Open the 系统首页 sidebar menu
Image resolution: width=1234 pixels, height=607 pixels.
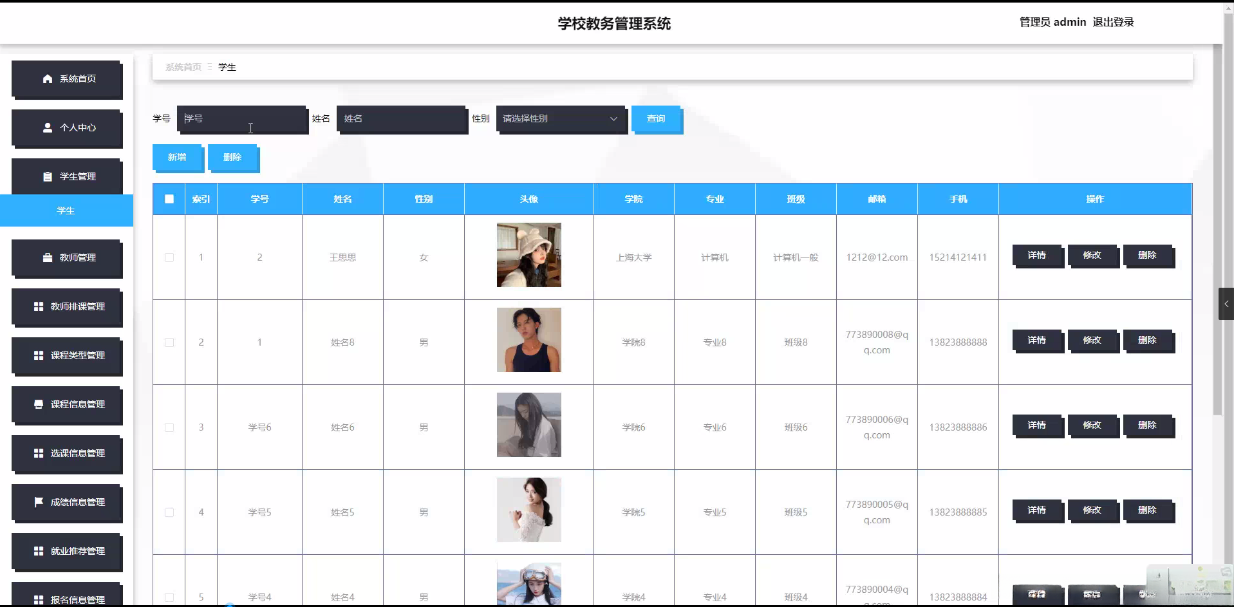click(66, 79)
